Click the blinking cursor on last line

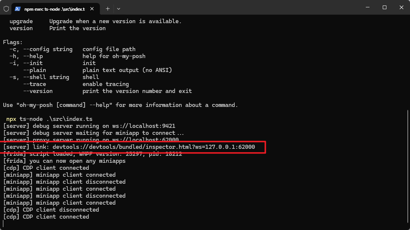3,224
